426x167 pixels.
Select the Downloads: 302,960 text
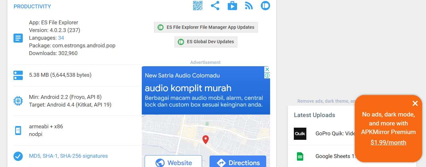pos(53,53)
